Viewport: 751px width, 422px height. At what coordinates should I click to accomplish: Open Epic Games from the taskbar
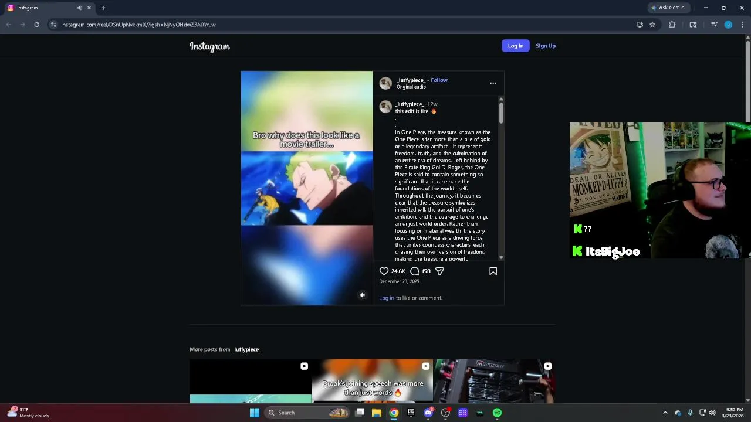click(411, 413)
